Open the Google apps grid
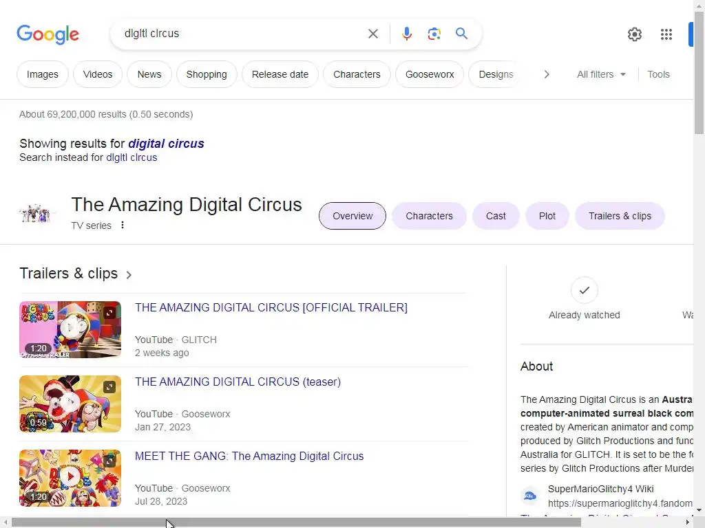 tap(666, 34)
